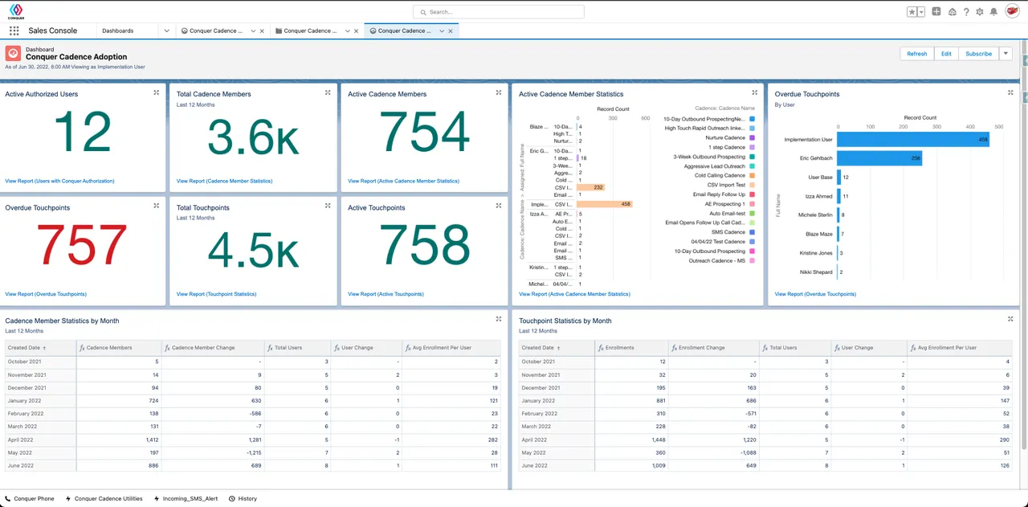Viewport: 1028px width, 507px height.
Task: Open the App Launcher grid icon
Action: (14, 31)
